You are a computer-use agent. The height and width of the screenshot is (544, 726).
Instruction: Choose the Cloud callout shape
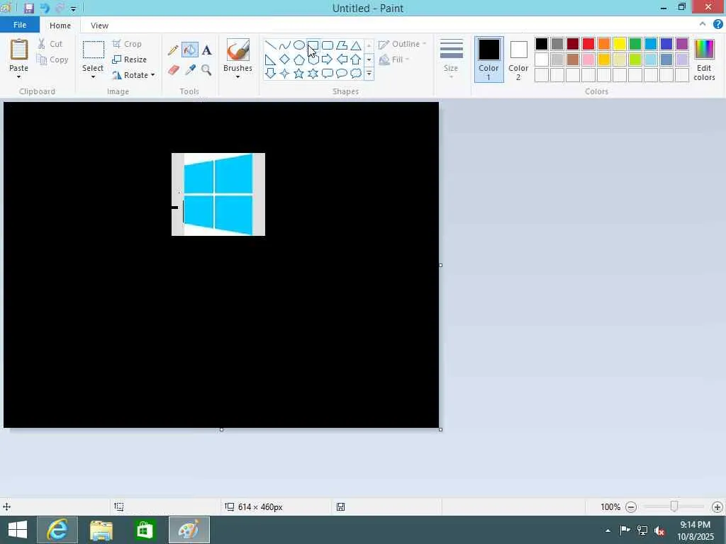356,74
